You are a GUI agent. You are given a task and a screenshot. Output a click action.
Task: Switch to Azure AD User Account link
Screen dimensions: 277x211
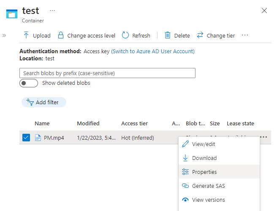(x=153, y=51)
